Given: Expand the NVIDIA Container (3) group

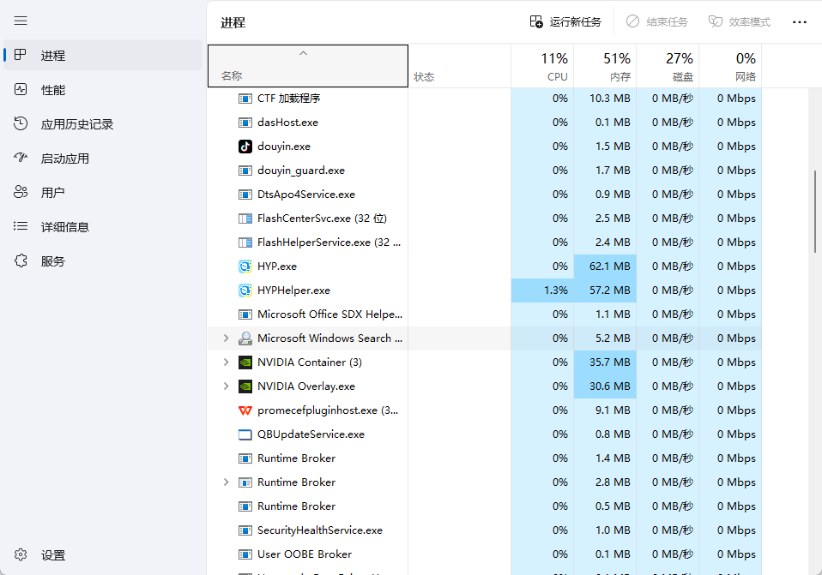Looking at the screenshot, I should (x=227, y=362).
